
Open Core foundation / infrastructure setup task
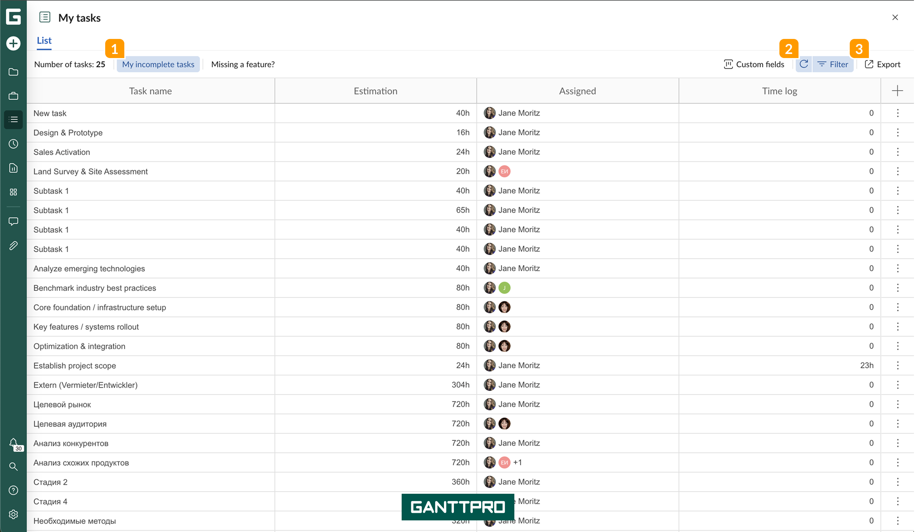[x=100, y=307]
